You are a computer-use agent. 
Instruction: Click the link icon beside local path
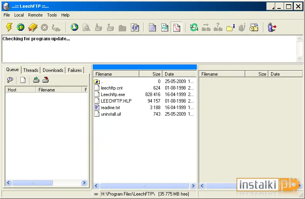[x=96, y=194]
